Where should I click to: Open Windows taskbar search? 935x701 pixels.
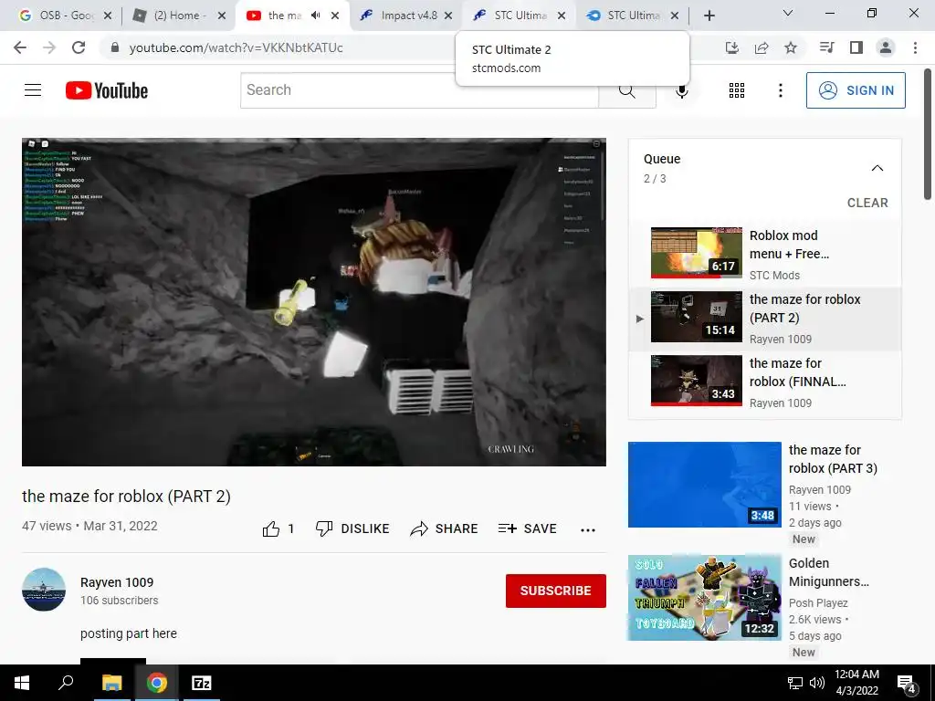coord(66,683)
